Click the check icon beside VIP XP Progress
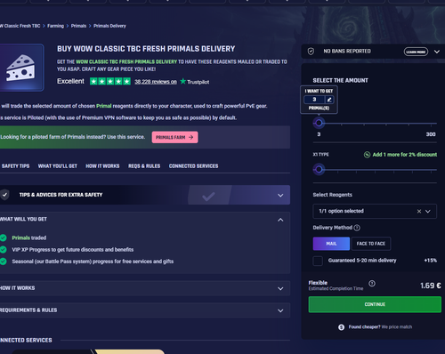Viewport: 445px width, 354px height. coord(3,250)
